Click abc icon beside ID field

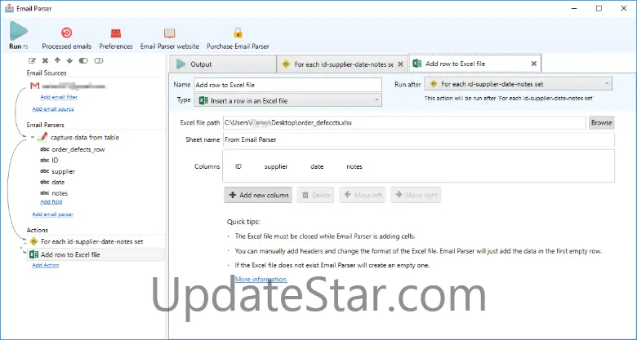click(45, 161)
